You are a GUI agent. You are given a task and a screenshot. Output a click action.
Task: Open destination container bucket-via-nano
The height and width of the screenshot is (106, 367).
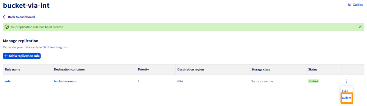[x=66, y=81]
